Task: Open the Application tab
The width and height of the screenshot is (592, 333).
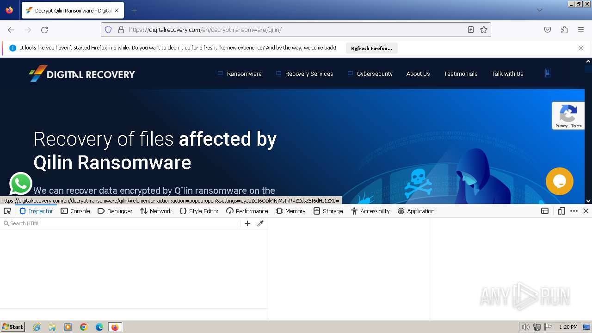Action: pyautogui.click(x=416, y=211)
